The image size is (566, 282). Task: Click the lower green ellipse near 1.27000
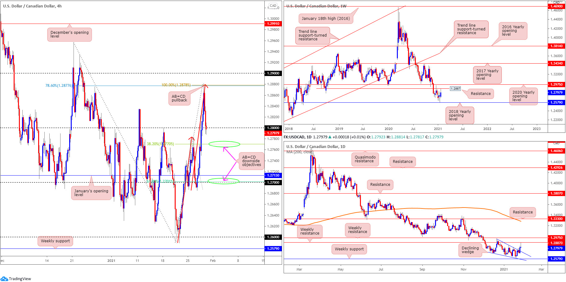223,181
